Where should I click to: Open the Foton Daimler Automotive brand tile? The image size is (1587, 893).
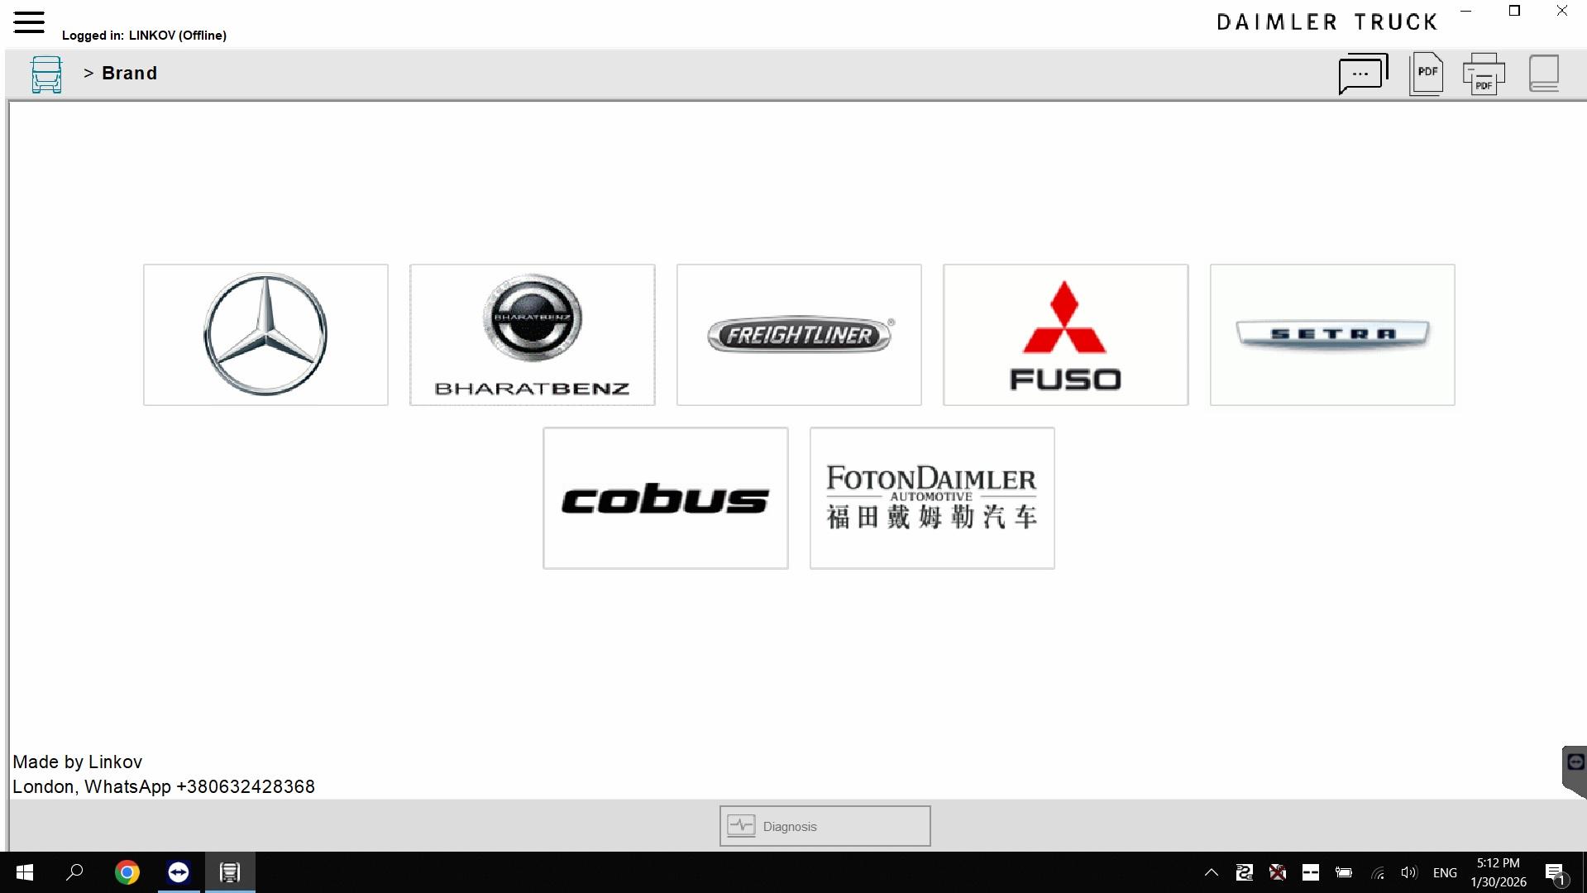coord(932,498)
